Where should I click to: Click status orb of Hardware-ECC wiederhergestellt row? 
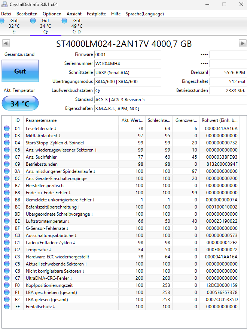pos(7,257)
